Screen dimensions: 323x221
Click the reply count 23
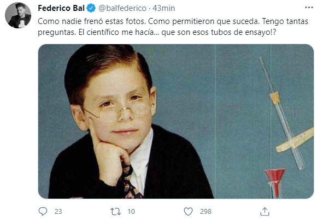[58, 212]
